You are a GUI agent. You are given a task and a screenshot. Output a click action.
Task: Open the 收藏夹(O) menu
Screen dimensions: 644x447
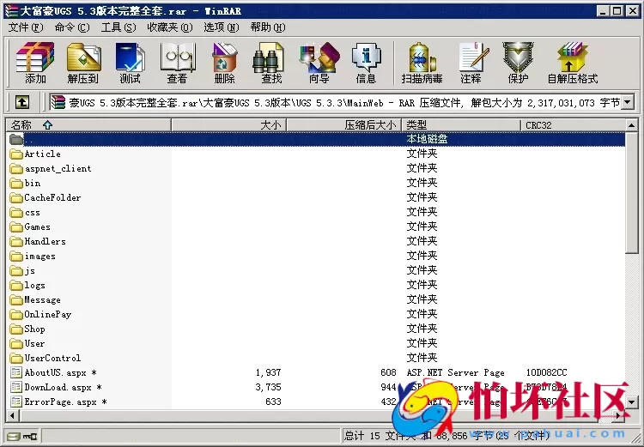tap(170, 27)
